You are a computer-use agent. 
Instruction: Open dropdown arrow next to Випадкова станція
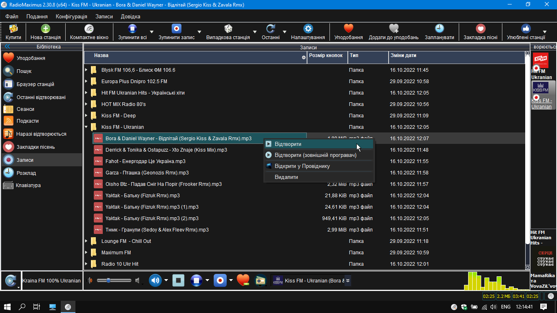point(255,31)
